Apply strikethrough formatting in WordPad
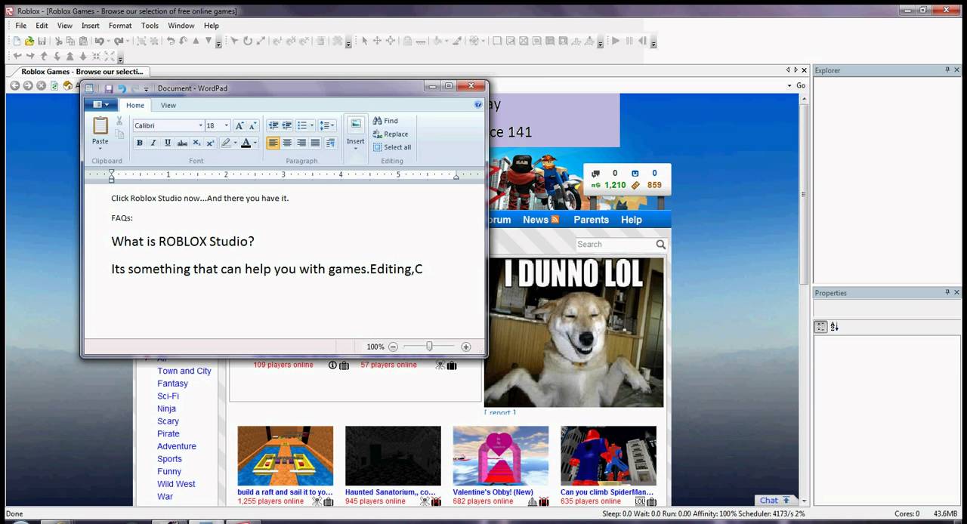 (x=182, y=143)
